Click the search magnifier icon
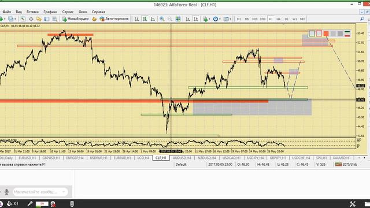 coord(362,19)
